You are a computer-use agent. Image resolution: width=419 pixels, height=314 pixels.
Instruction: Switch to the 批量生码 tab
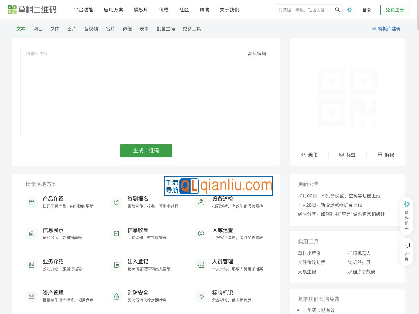point(165,29)
